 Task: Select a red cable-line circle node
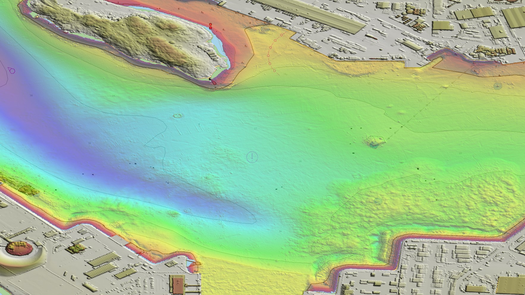(275, 40)
